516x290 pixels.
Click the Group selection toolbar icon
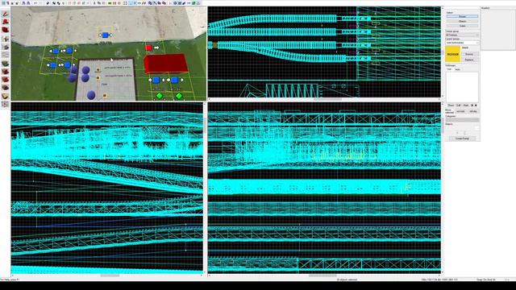[x=53, y=3]
